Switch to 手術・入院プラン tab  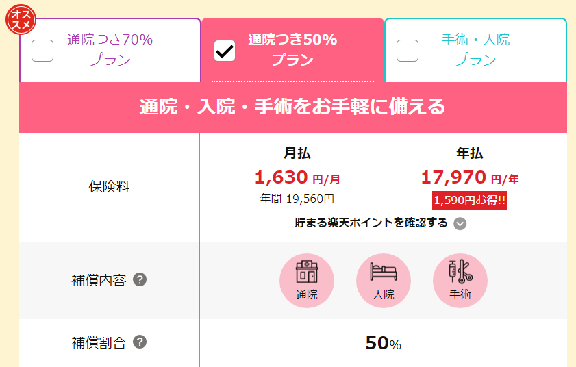pyautogui.click(x=475, y=50)
